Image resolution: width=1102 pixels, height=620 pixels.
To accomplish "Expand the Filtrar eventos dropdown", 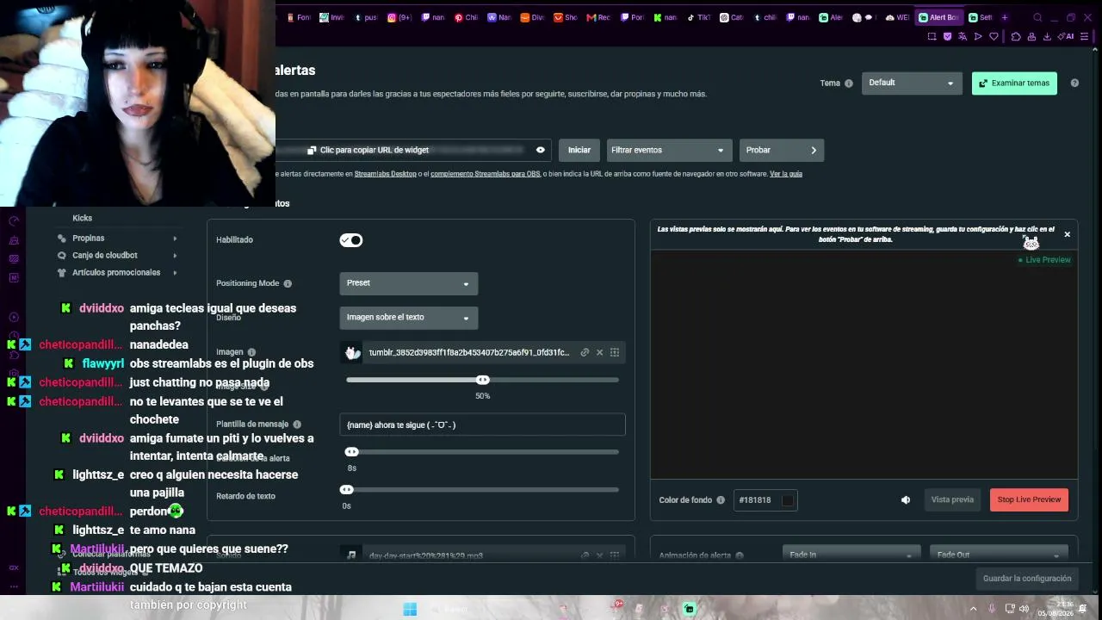I will tap(669, 150).
